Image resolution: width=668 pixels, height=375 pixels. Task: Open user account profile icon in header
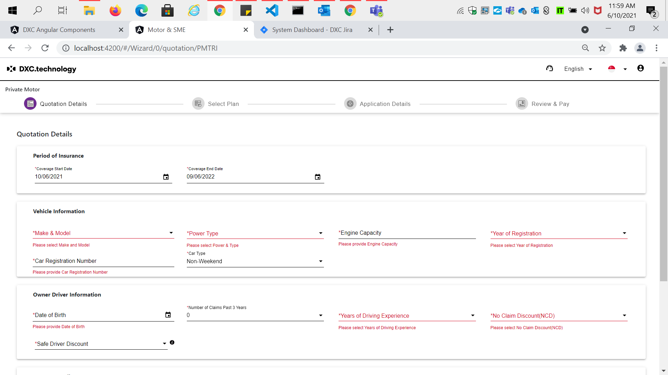(x=641, y=68)
